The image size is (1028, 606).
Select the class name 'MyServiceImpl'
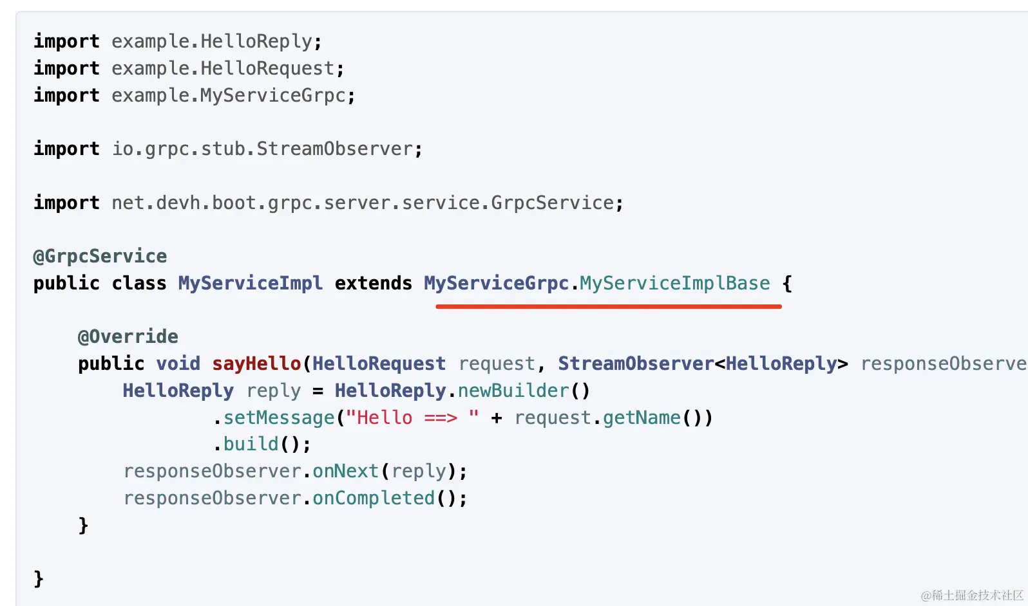point(251,283)
